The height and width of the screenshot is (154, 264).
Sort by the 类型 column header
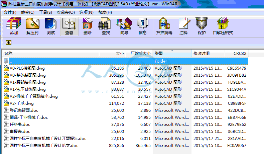click(172, 54)
